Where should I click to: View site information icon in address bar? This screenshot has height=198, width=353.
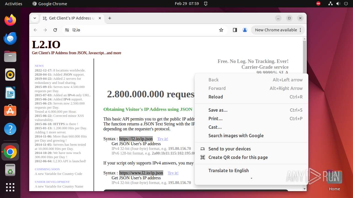[x=67, y=30]
